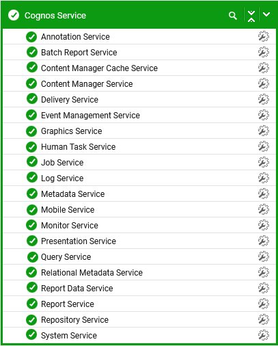
Task: Open the settings wrench for System Service
Action: click(264, 335)
